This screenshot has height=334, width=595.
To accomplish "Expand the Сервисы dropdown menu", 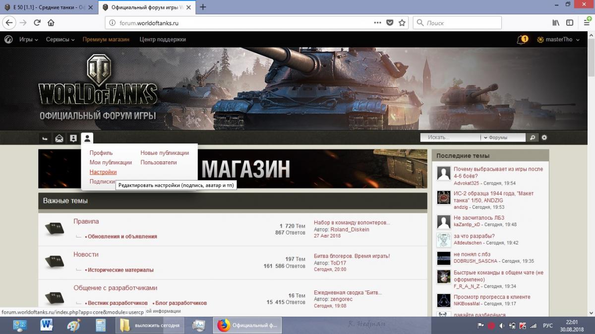I will 60,40.
